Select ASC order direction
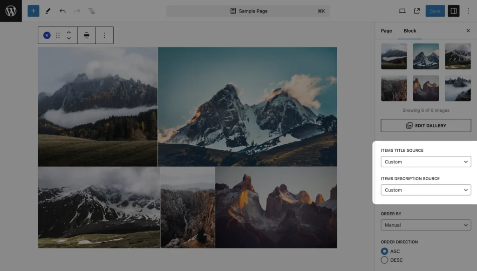 click(x=384, y=251)
